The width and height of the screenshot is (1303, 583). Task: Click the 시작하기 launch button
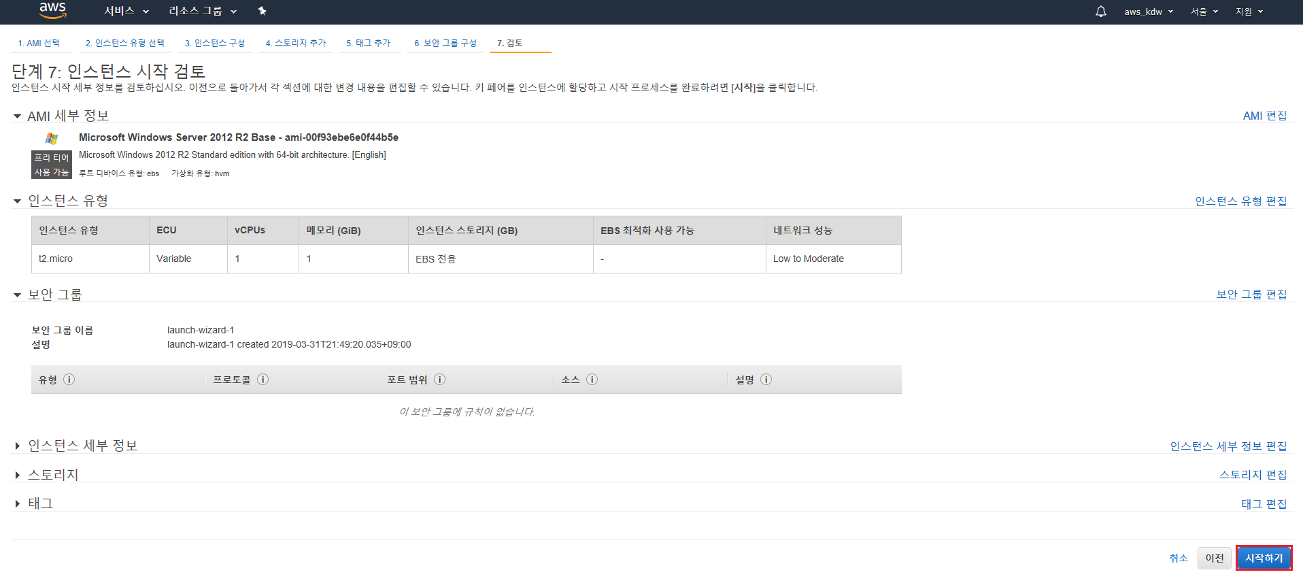pyautogui.click(x=1264, y=558)
